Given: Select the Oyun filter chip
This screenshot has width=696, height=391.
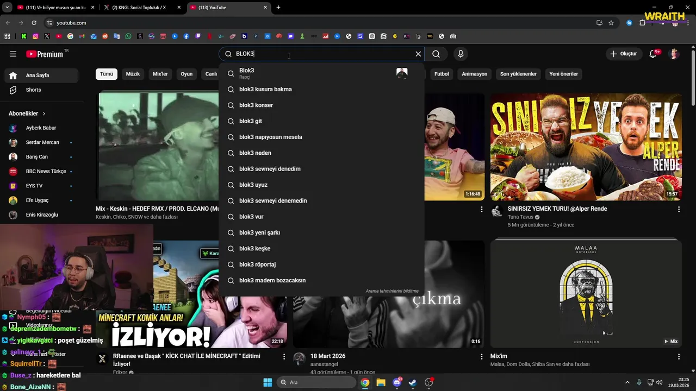Looking at the screenshot, I should point(187,74).
